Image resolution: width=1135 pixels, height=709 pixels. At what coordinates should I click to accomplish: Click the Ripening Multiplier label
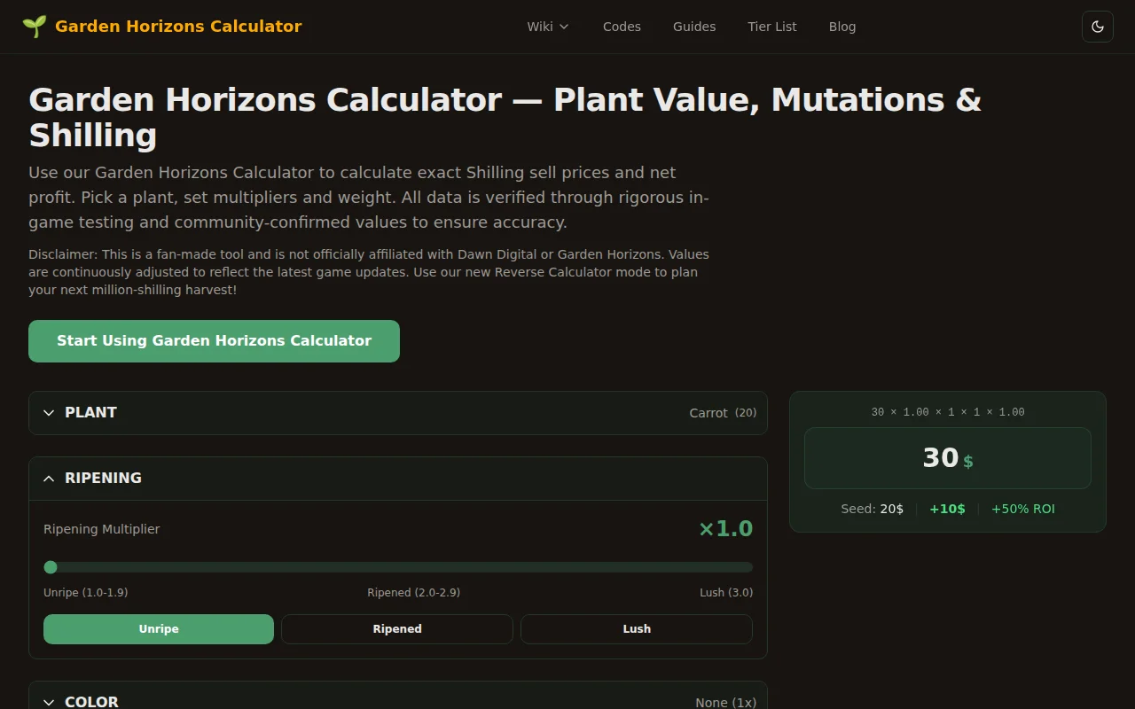click(102, 529)
